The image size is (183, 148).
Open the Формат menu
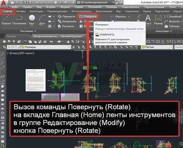[65, 7]
